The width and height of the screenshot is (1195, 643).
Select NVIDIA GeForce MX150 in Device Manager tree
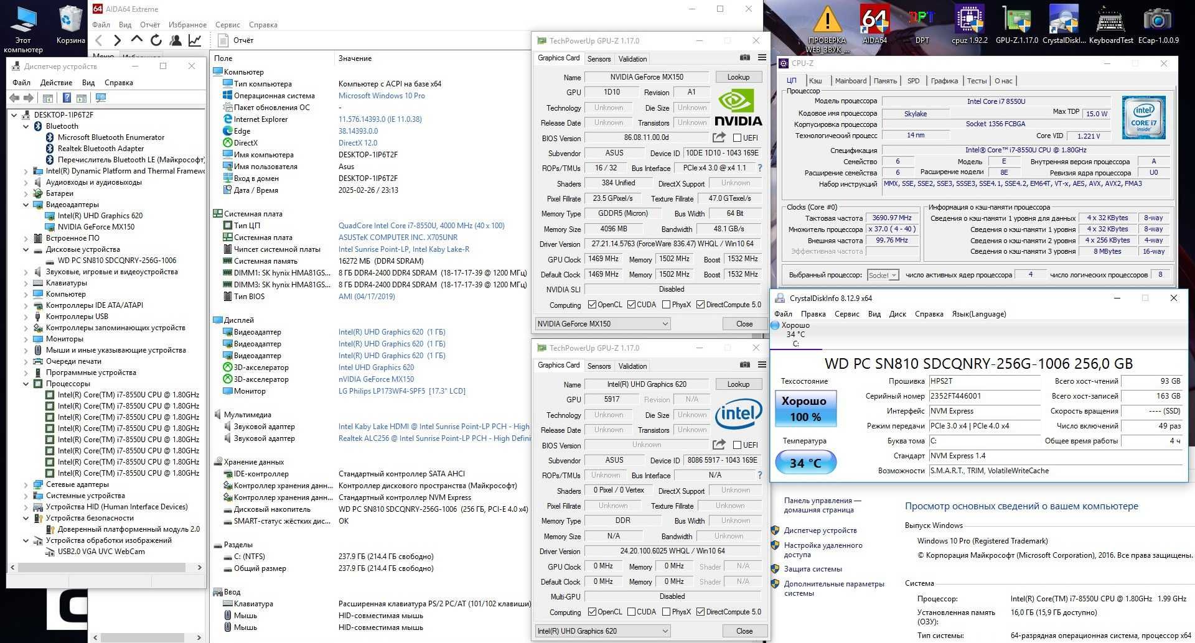[x=96, y=227]
